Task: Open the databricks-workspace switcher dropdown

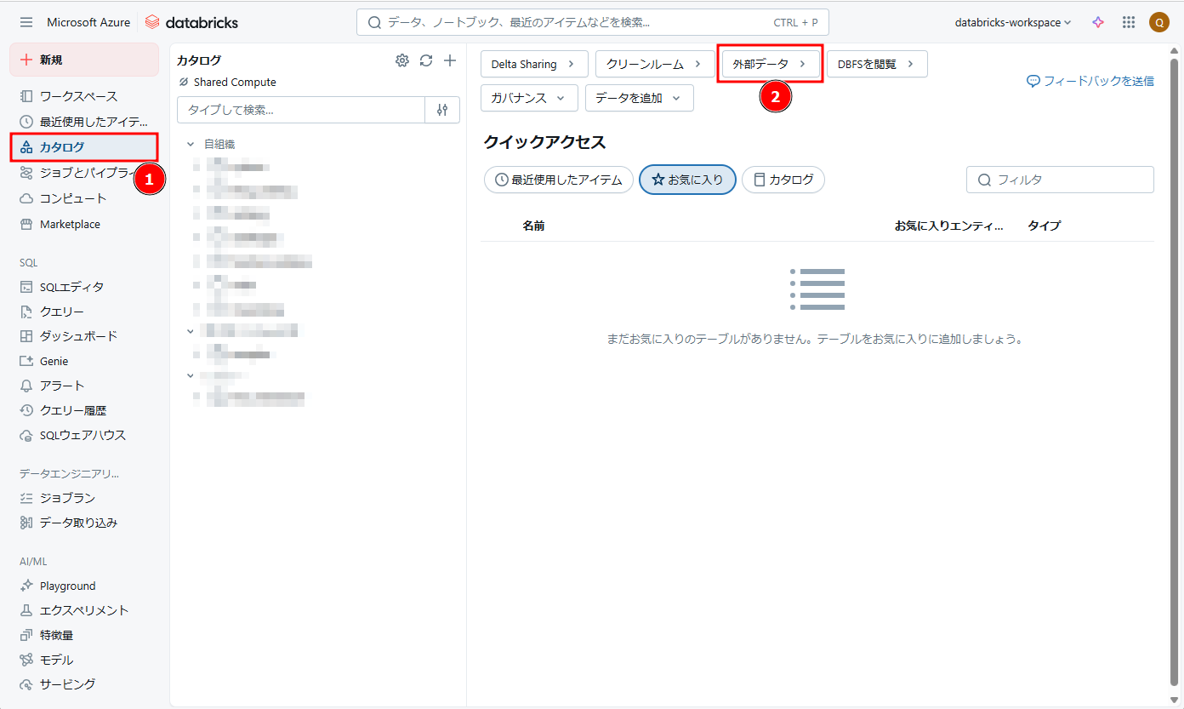Action: pyautogui.click(x=1012, y=22)
